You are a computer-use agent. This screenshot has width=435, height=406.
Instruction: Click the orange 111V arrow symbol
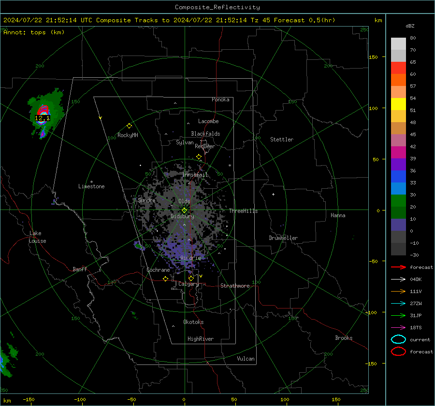(x=398, y=291)
